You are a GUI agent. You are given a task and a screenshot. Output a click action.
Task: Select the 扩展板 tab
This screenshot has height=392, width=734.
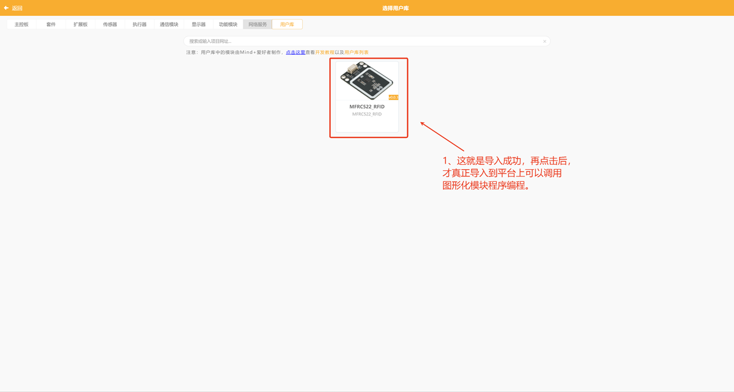click(x=80, y=24)
